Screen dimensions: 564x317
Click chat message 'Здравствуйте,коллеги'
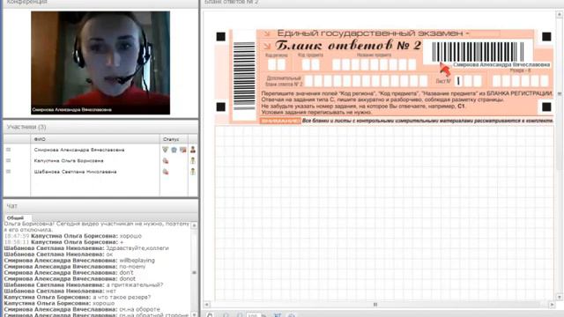tap(137, 248)
